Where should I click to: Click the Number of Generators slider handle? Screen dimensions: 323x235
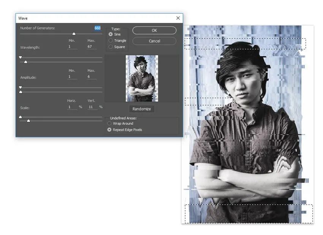click(74, 34)
